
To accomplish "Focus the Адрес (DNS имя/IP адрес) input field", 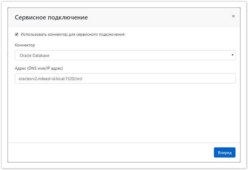I will tap(125, 78).
